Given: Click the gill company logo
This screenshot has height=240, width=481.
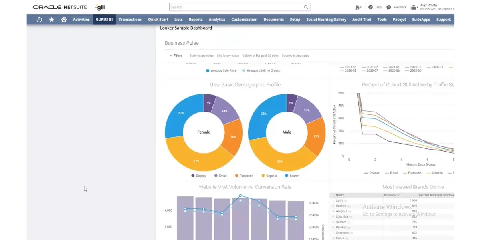Looking at the screenshot, I should (100, 7).
